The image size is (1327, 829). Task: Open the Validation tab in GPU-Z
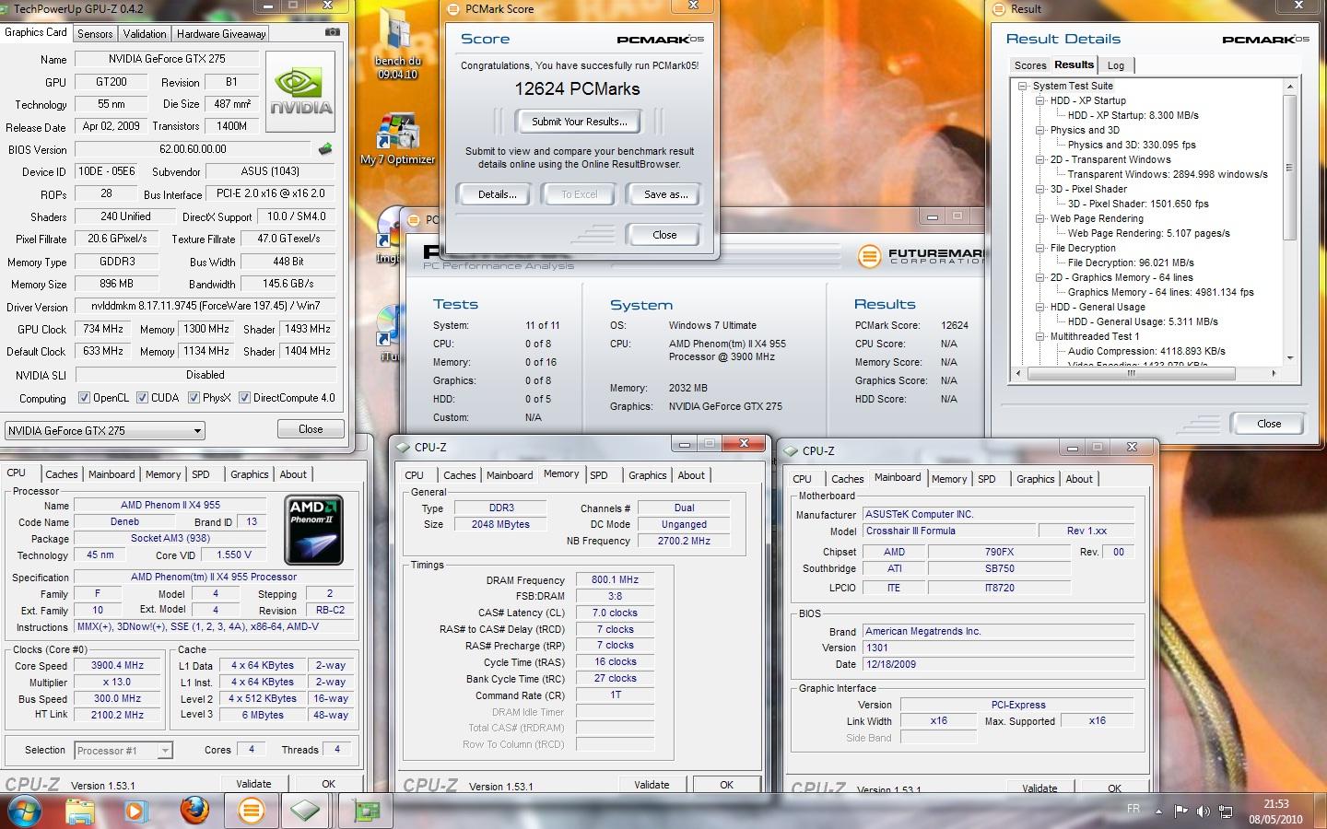point(145,33)
